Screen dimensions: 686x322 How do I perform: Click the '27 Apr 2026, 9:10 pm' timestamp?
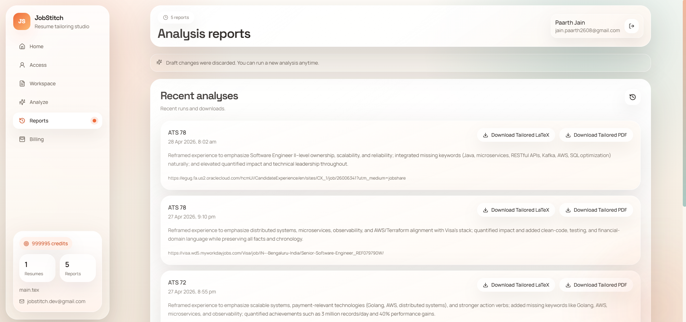click(x=192, y=217)
